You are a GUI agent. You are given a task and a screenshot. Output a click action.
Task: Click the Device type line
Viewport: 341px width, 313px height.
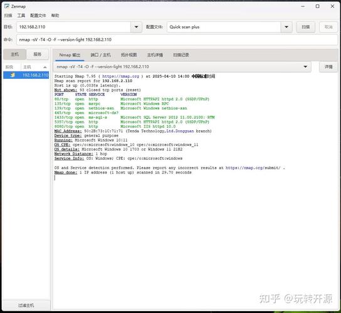[87, 136]
